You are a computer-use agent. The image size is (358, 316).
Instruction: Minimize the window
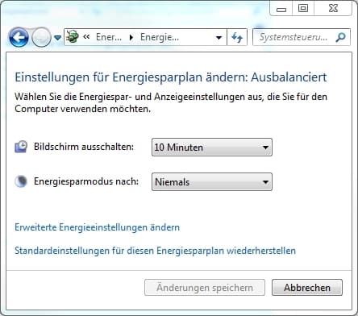pos(281,9)
